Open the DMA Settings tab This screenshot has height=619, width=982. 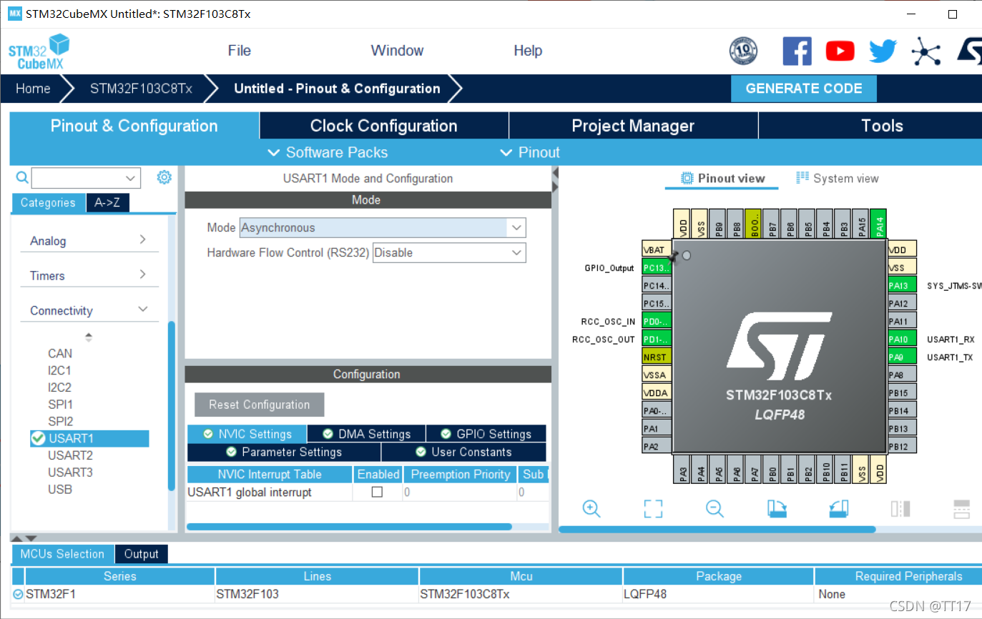click(366, 434)
